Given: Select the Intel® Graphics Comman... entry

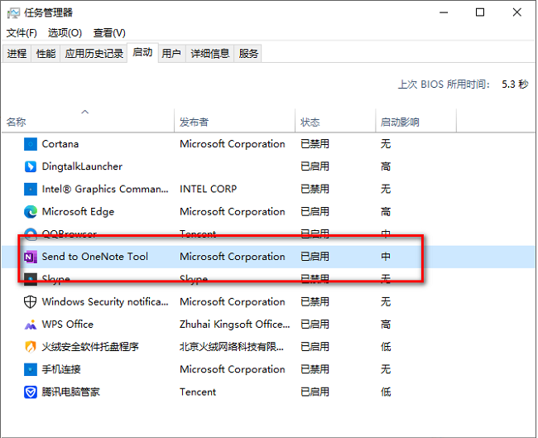Looking at the screenshot, I should point(105,189).
